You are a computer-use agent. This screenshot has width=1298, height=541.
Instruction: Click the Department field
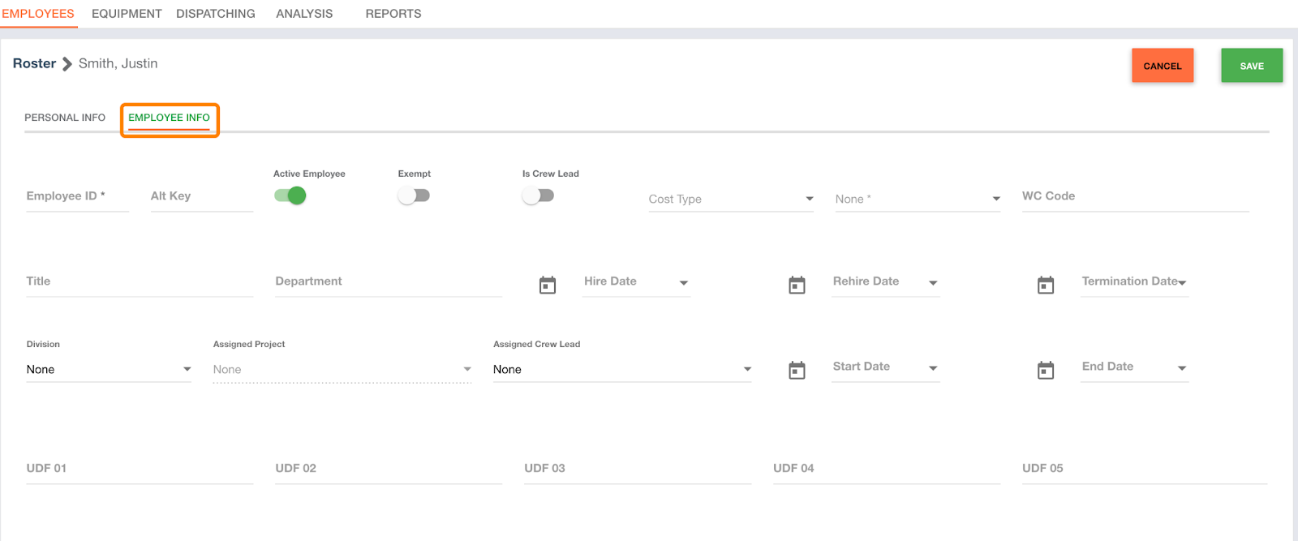[389, 281]
